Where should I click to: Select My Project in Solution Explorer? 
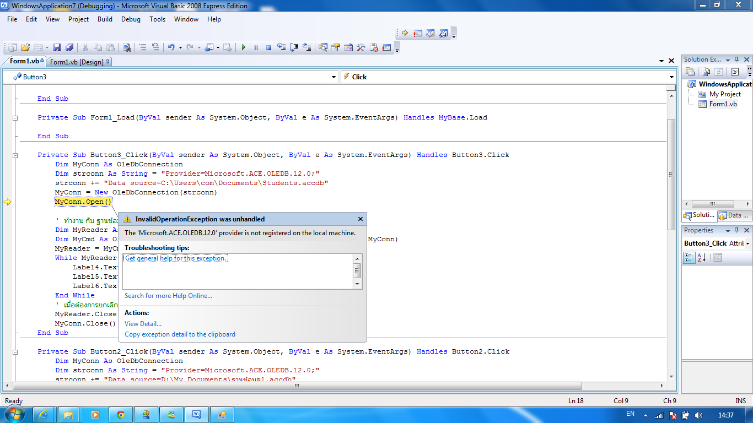coord(724,94)
